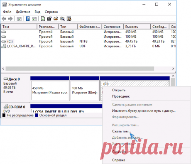Click the Back arrow toolbar icon
Viewport: 191px width, 164px height.
(4, 19)
